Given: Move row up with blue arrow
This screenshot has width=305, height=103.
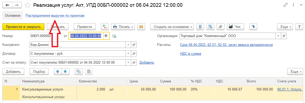Looking at the screenshot, I should [x=57, y=71].
